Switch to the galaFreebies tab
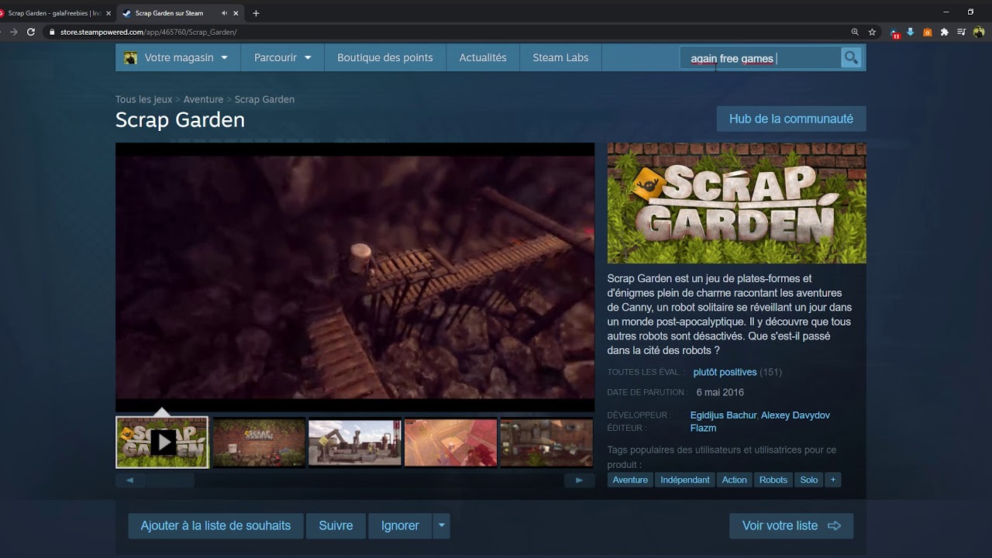The width and height of the screenshot is (992, 558). tap(56, 13)
